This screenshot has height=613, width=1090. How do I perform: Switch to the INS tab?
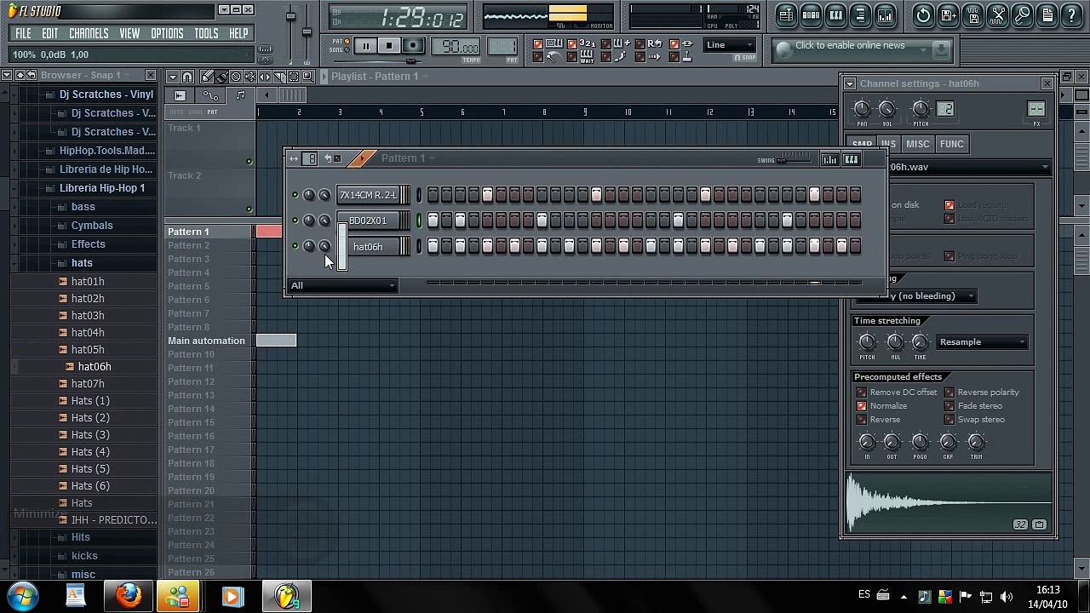point(888,144)
